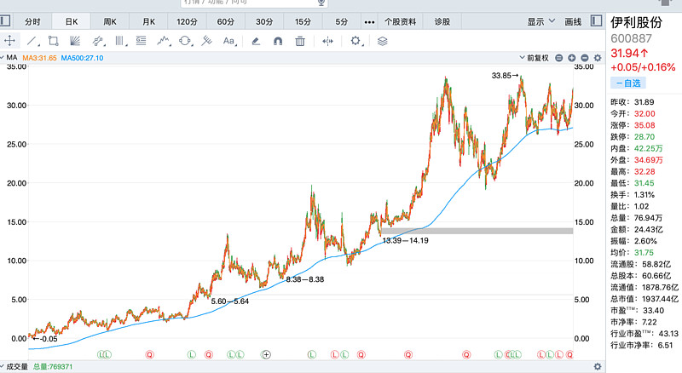Select the Aa text annotation tool
682x373 pixels.
coord(228,40)
